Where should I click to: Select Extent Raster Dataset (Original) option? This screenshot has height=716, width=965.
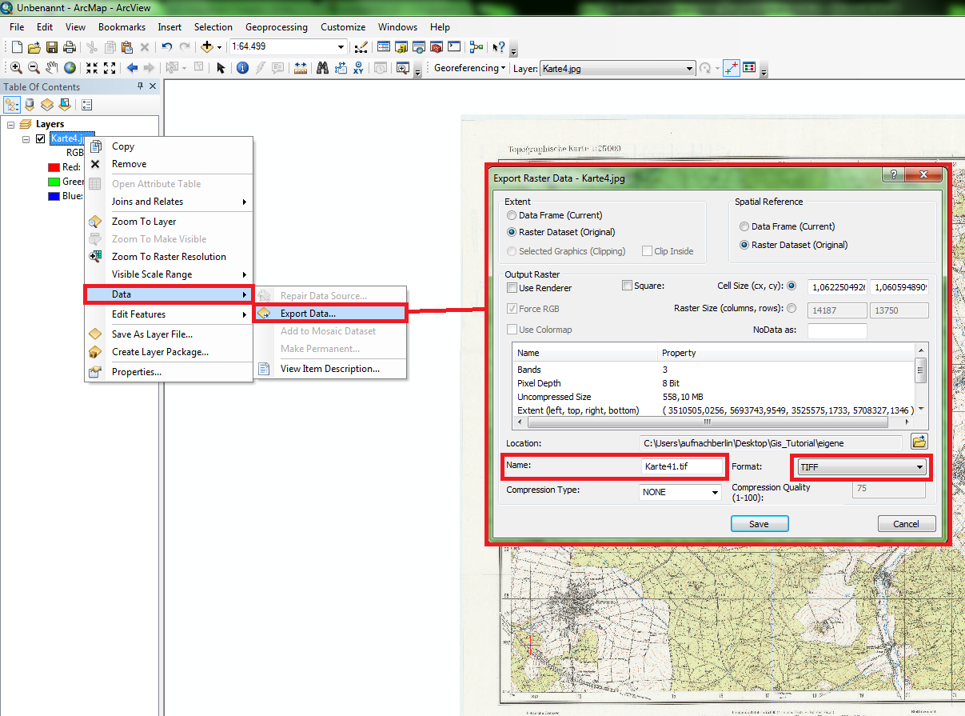coord(512,232)
